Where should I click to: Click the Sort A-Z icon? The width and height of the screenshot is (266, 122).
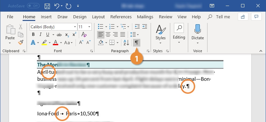126,43
